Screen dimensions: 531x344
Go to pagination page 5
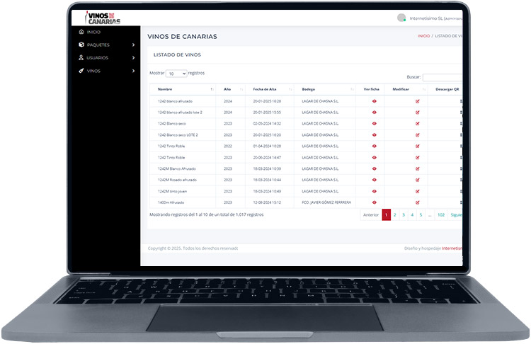pos(421,215)
